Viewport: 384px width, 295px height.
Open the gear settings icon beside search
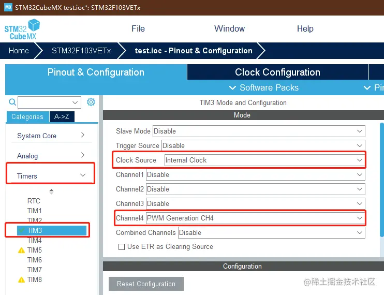click(91, 102)
